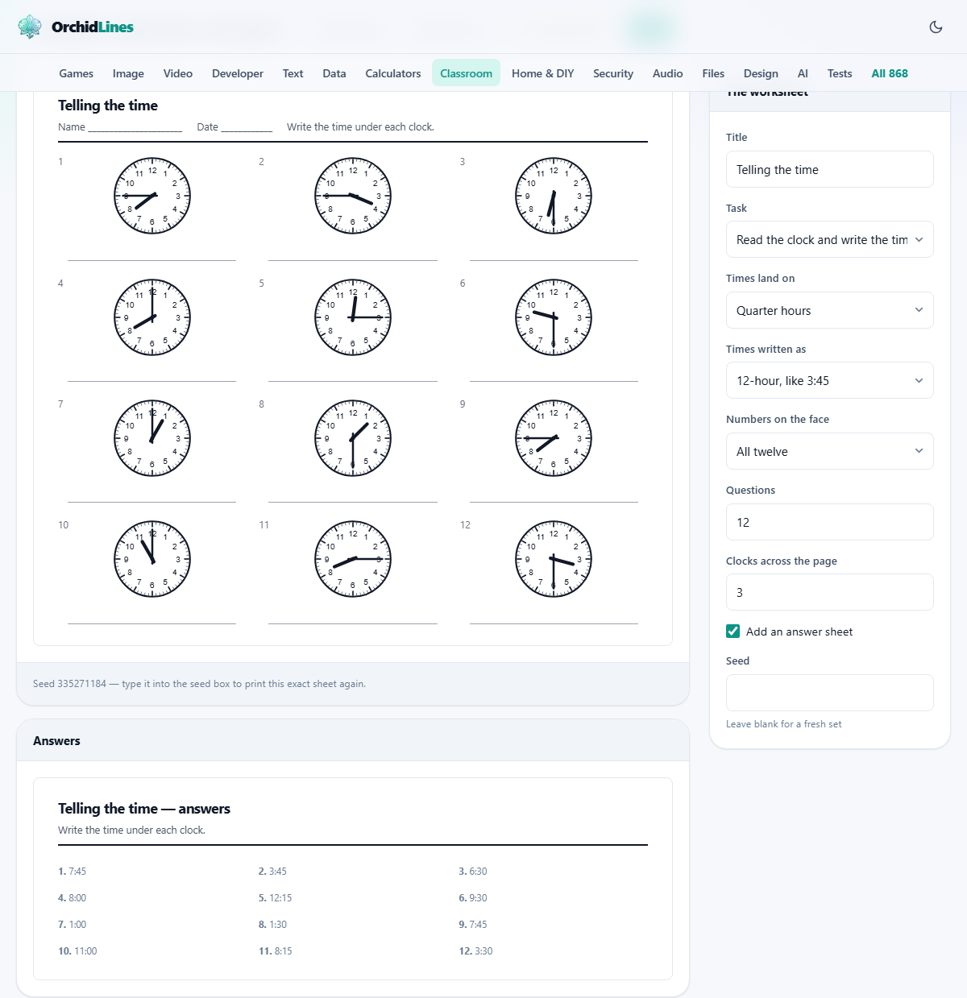Click answer 12. 3:30
This screenshot has height=998, width=967.
[475, 951]
